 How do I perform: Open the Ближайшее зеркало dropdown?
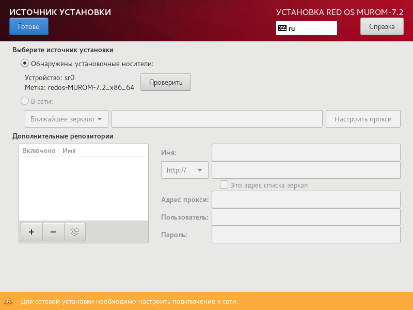point(66,118)
